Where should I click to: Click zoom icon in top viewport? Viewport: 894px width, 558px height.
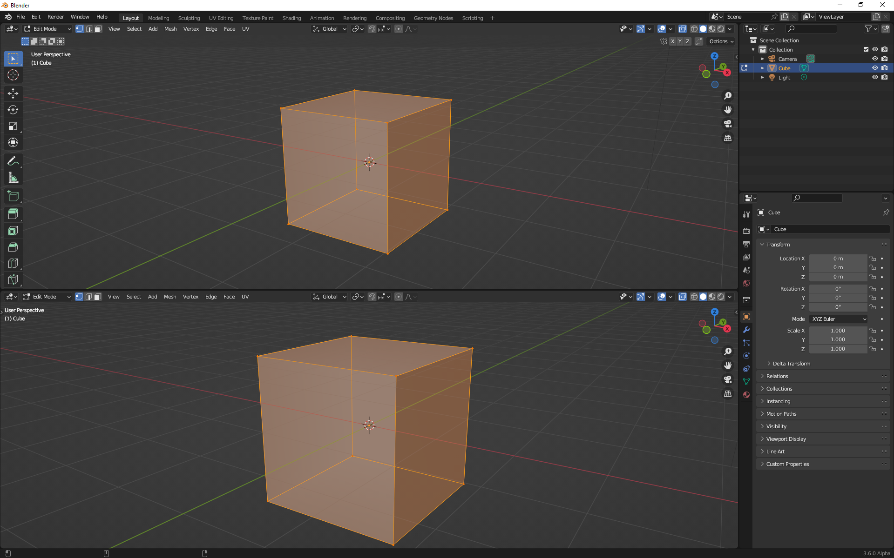[x=728, y=96]
